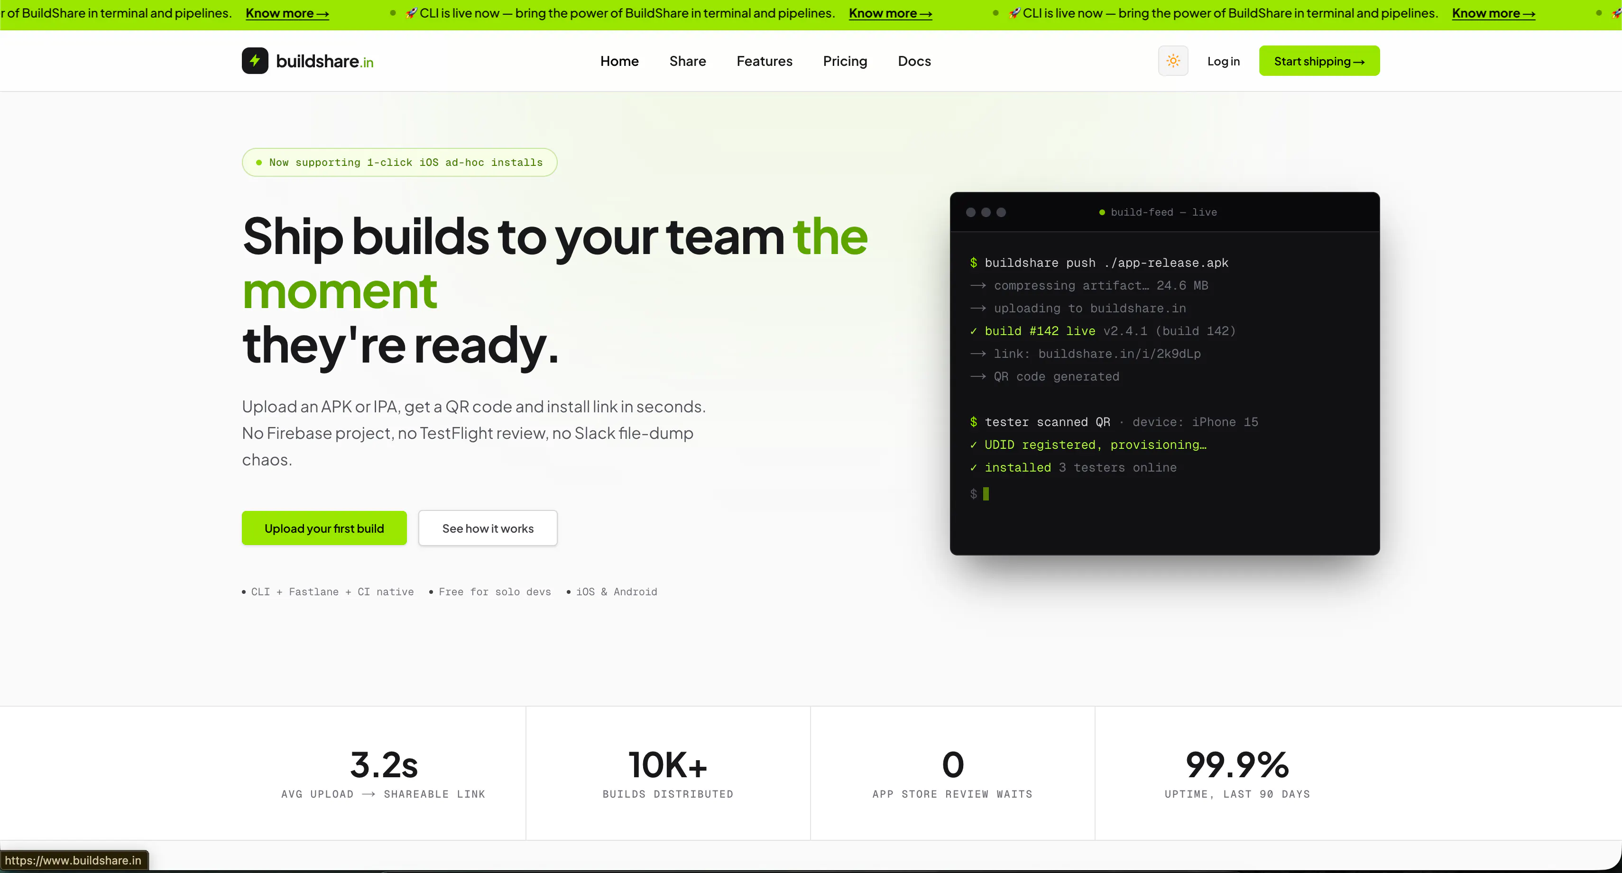Click 'build #142 live' line
This screenshot has width=1622, height=873.
coord(1103,330)
